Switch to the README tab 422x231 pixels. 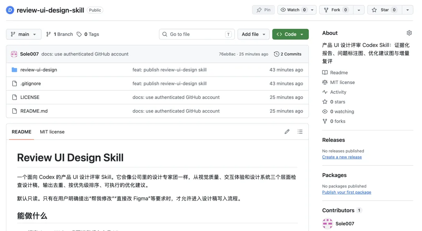click(x=21, y=132)
